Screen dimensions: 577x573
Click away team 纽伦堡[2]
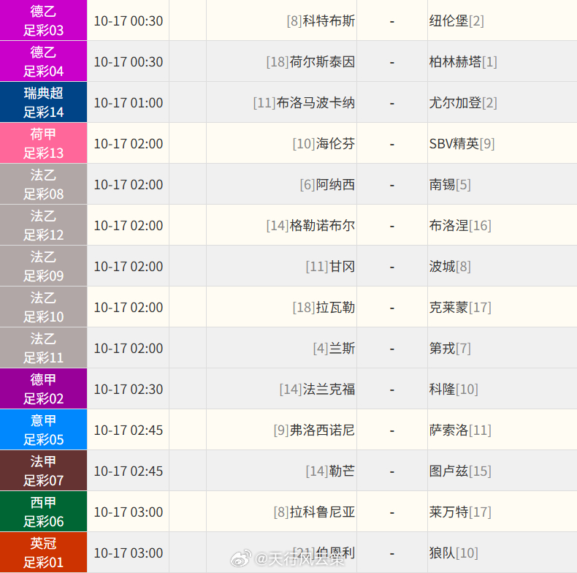pyautogui.click(x=456, y=21)
